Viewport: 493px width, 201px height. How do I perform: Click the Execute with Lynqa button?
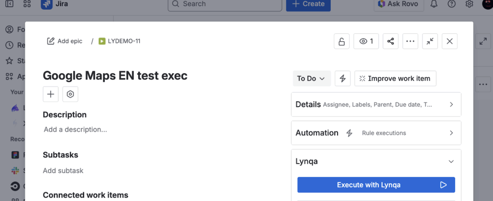376,185
